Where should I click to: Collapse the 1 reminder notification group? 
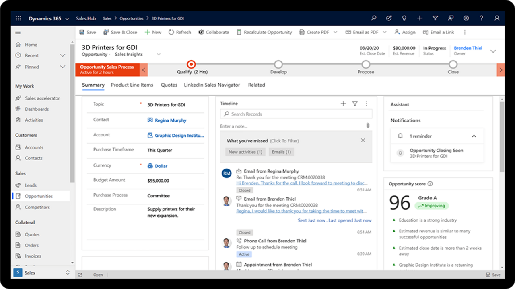[x=474, y=136]
